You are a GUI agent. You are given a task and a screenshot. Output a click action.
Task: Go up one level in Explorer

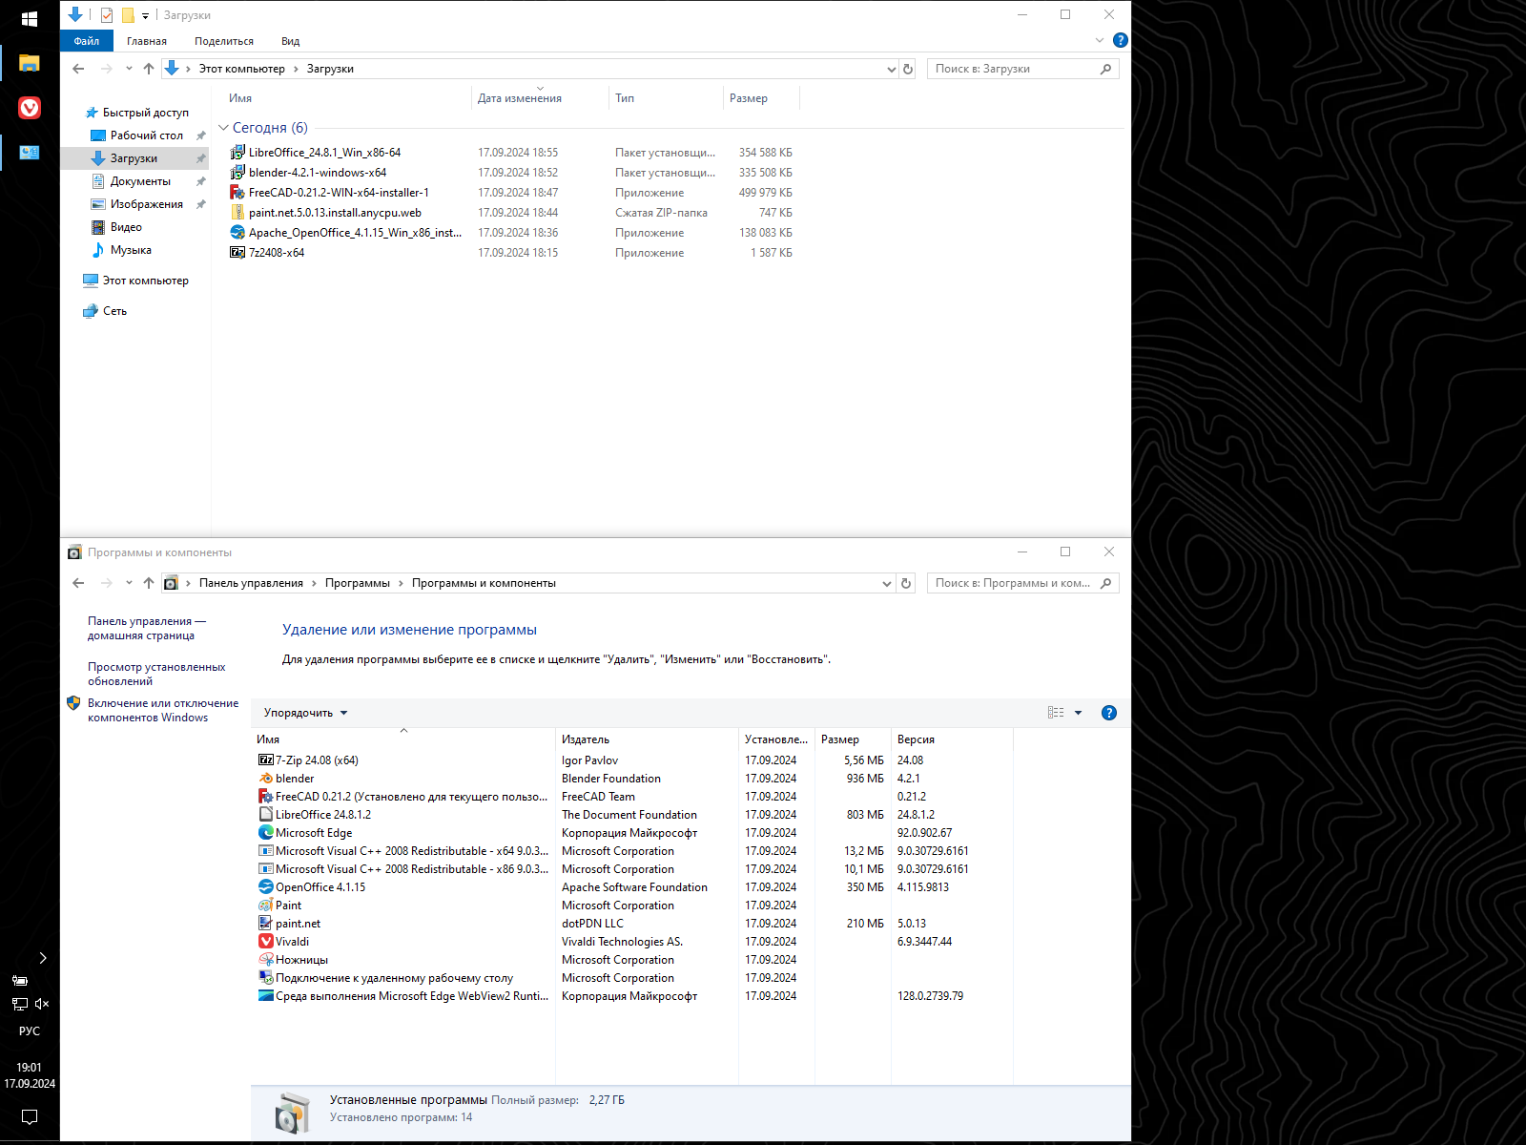pos(149,69)
